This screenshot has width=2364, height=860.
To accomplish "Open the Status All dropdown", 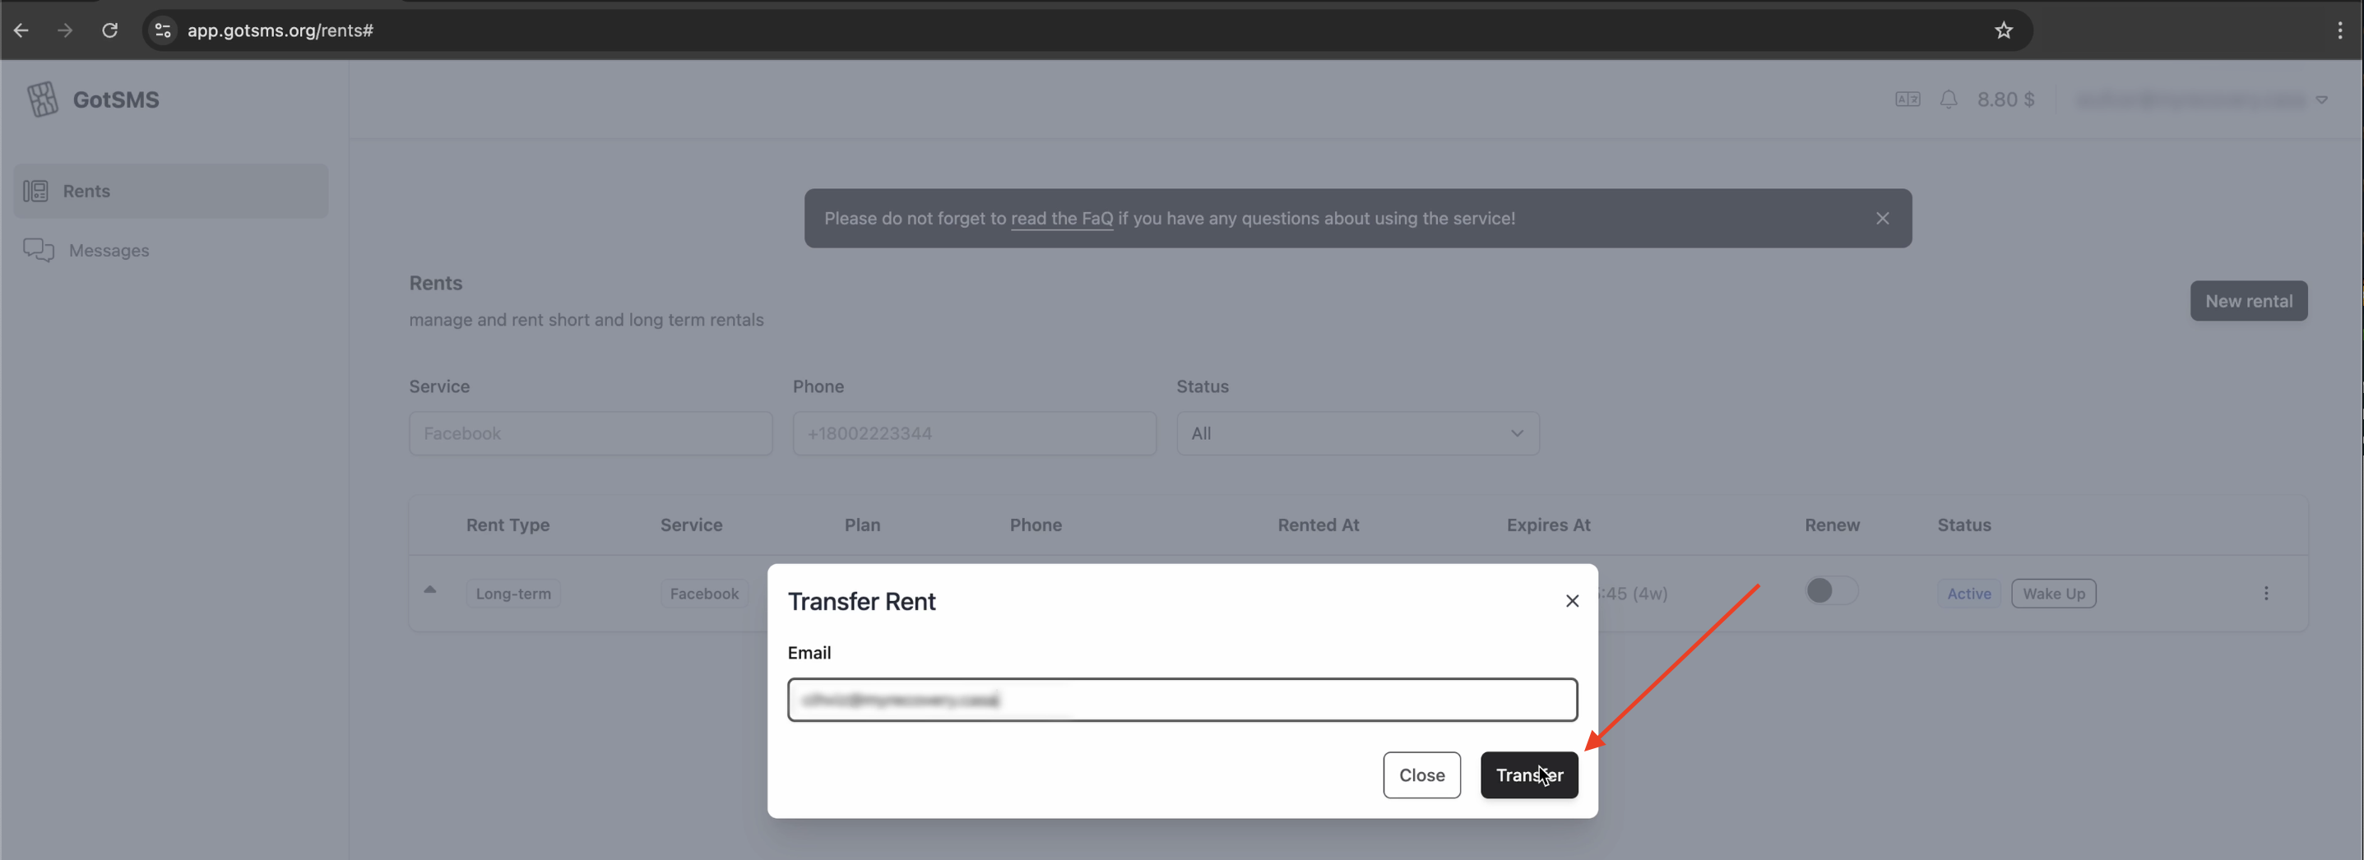I will coord(1357,432).
